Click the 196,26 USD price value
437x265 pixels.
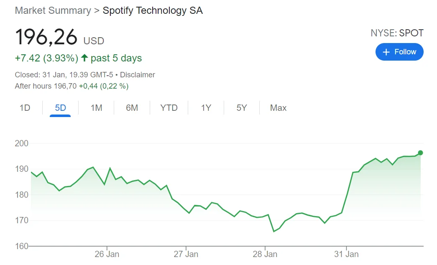[46, 38]
